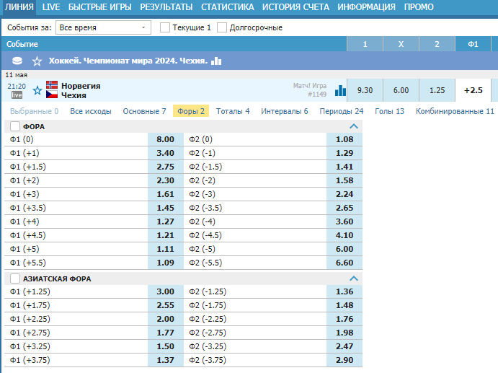Click the Norway flag icon
This screenshot has width=498, height=373.
click(x=52, y=85)
